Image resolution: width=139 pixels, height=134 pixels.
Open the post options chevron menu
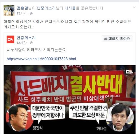(134, 7)
